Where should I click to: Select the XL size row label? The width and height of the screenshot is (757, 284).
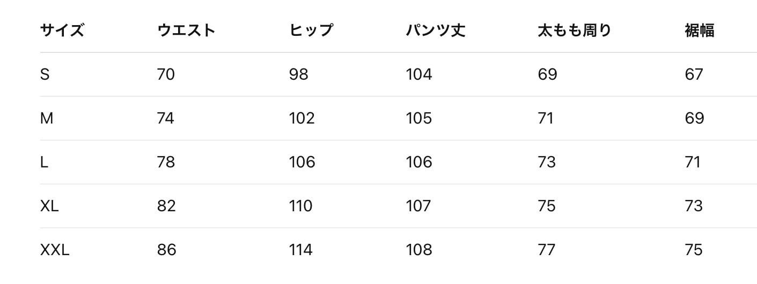49,206
